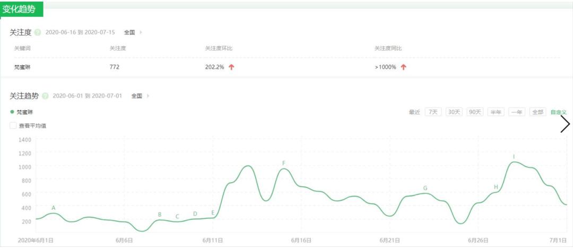Enable the 查看平均值 checkbox

[13, 126]
